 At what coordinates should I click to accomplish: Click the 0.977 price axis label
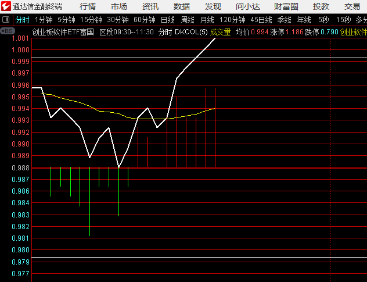(20, 273)
